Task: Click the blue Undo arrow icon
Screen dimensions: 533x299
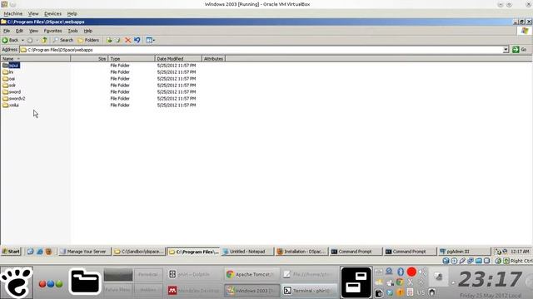Action: click(137, 40)
